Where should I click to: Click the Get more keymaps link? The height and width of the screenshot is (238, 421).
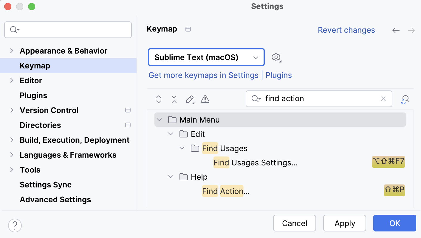(204, 75)
